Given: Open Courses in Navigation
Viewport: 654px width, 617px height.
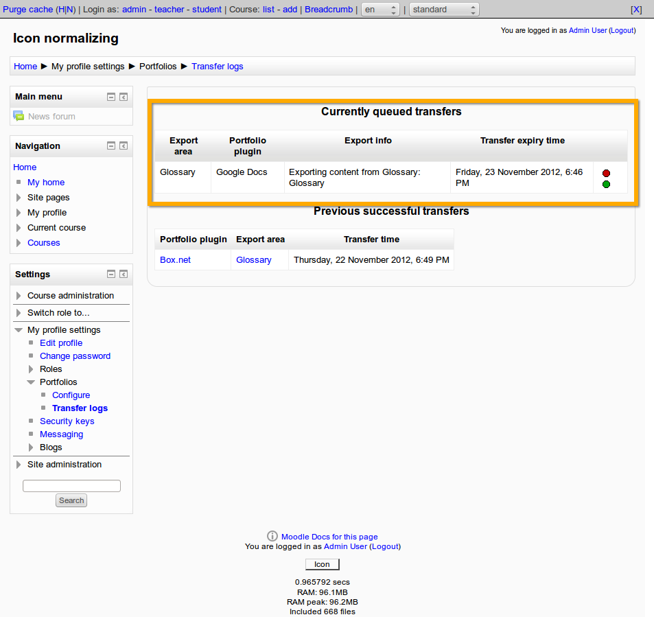Looking at the screenshot, I should 44,243.
